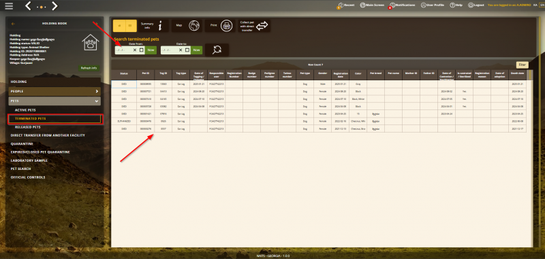Select Active Pets in sidebar

click(25, 110)
